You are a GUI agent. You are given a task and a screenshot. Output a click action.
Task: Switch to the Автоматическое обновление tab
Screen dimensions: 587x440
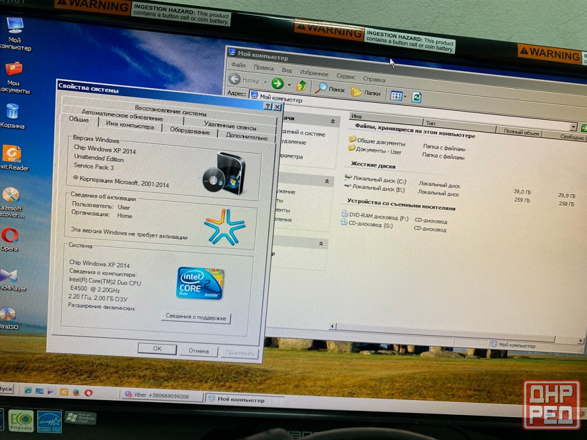pyautogui.click(x=123, y=116)
